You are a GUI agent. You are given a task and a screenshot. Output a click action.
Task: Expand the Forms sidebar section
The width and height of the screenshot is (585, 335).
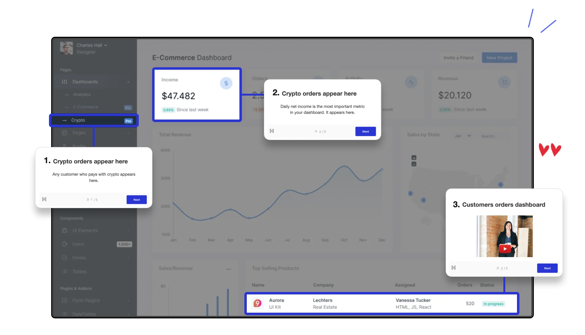coord(128,258)
